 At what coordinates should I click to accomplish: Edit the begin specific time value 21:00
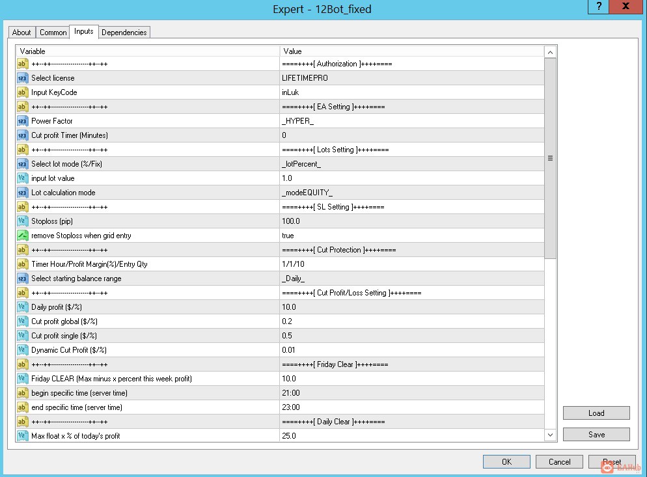(x=412, y=393)
